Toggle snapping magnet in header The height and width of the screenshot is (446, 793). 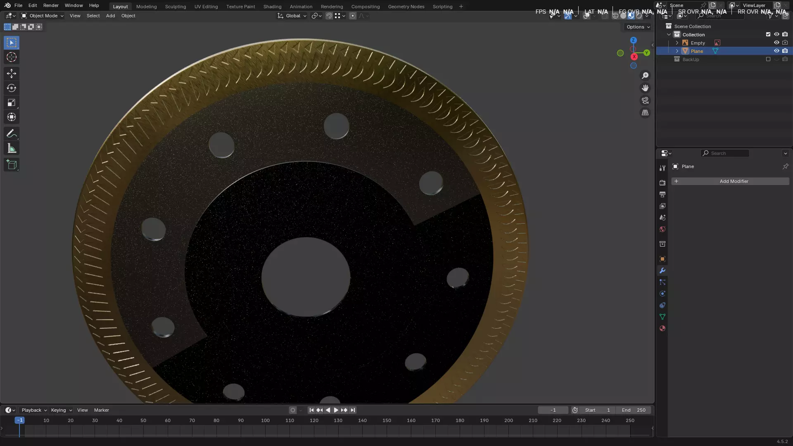click(x=329, y=16)
